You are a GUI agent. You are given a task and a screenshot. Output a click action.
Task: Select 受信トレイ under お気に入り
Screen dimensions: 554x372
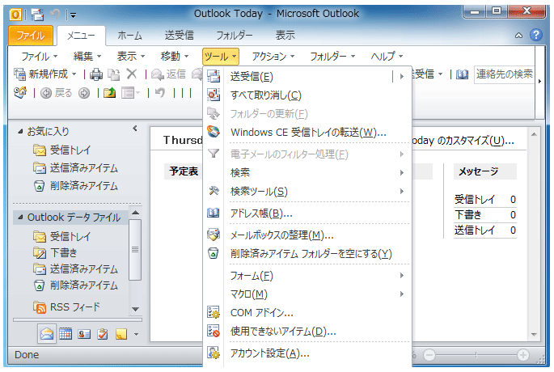[61, 150]
